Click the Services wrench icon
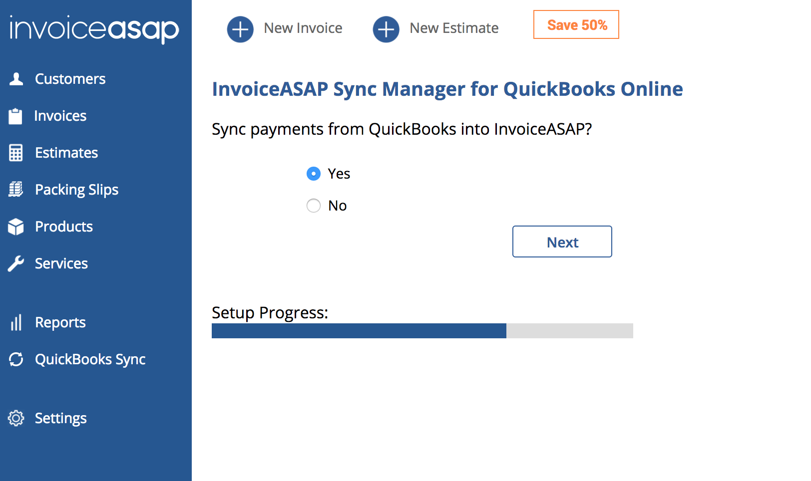Viewport: 811px width, 481px height. pyautogui.click(x=16, y=263)
